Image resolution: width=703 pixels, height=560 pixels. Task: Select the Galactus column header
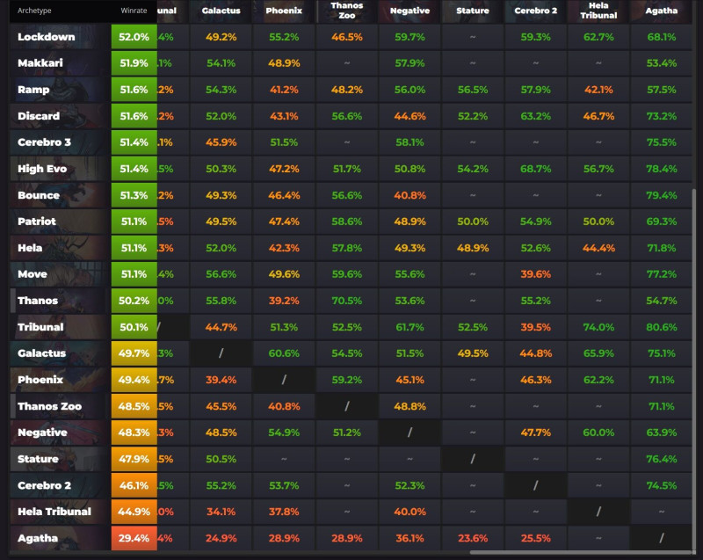point(221,11)
